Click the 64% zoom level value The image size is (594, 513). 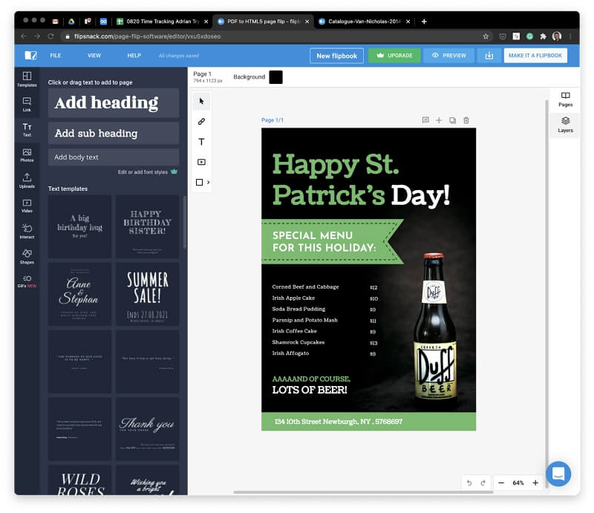tap(518, 483)
